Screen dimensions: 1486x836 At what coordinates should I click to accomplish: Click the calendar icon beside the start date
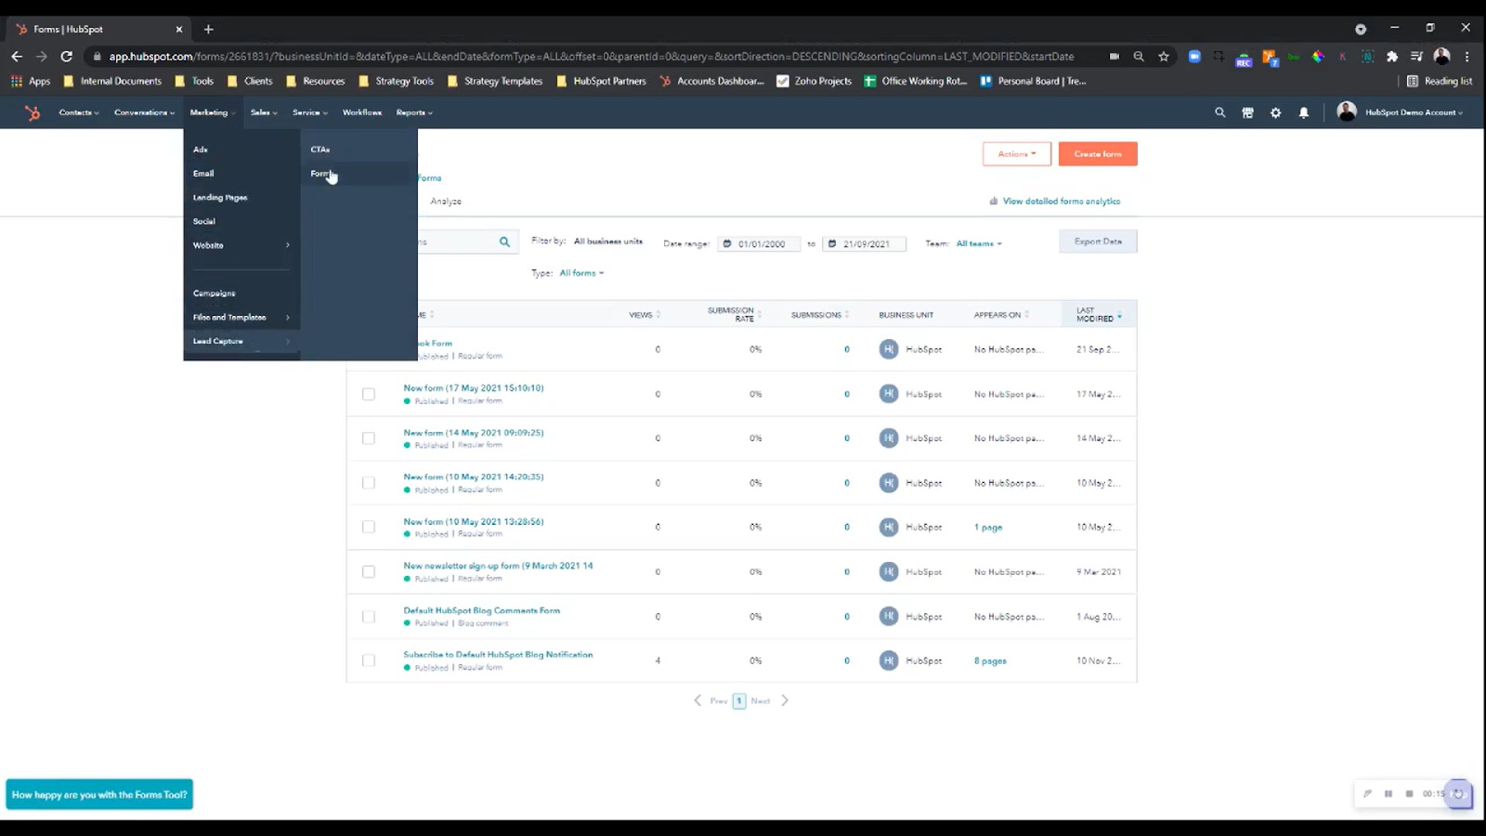click(x=728, y=243)
